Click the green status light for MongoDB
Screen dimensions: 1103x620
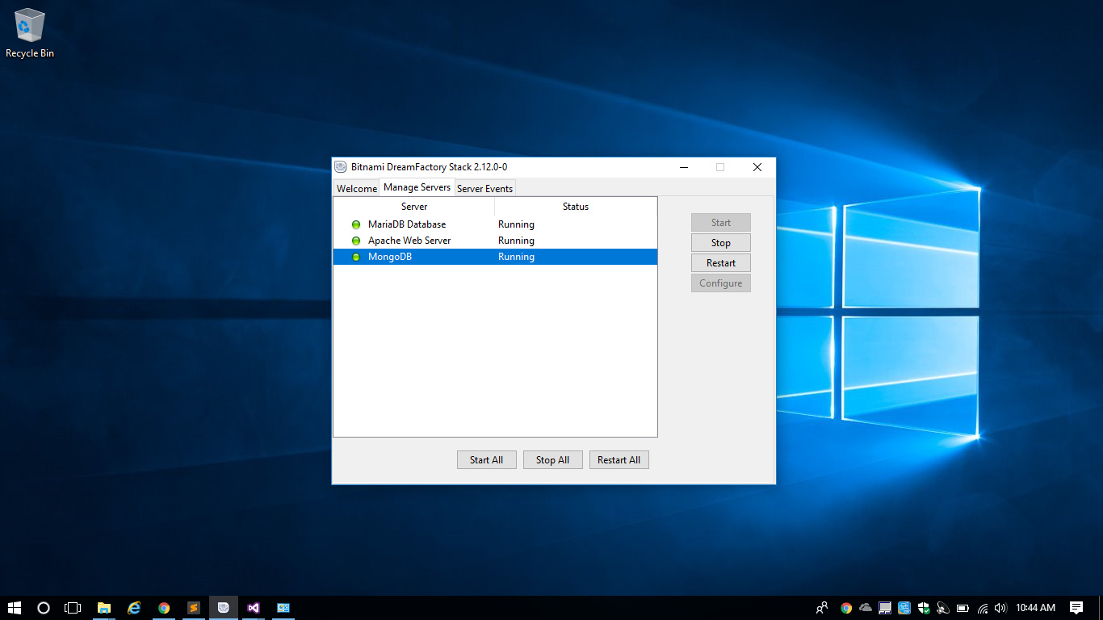click(x=356, y=257)
